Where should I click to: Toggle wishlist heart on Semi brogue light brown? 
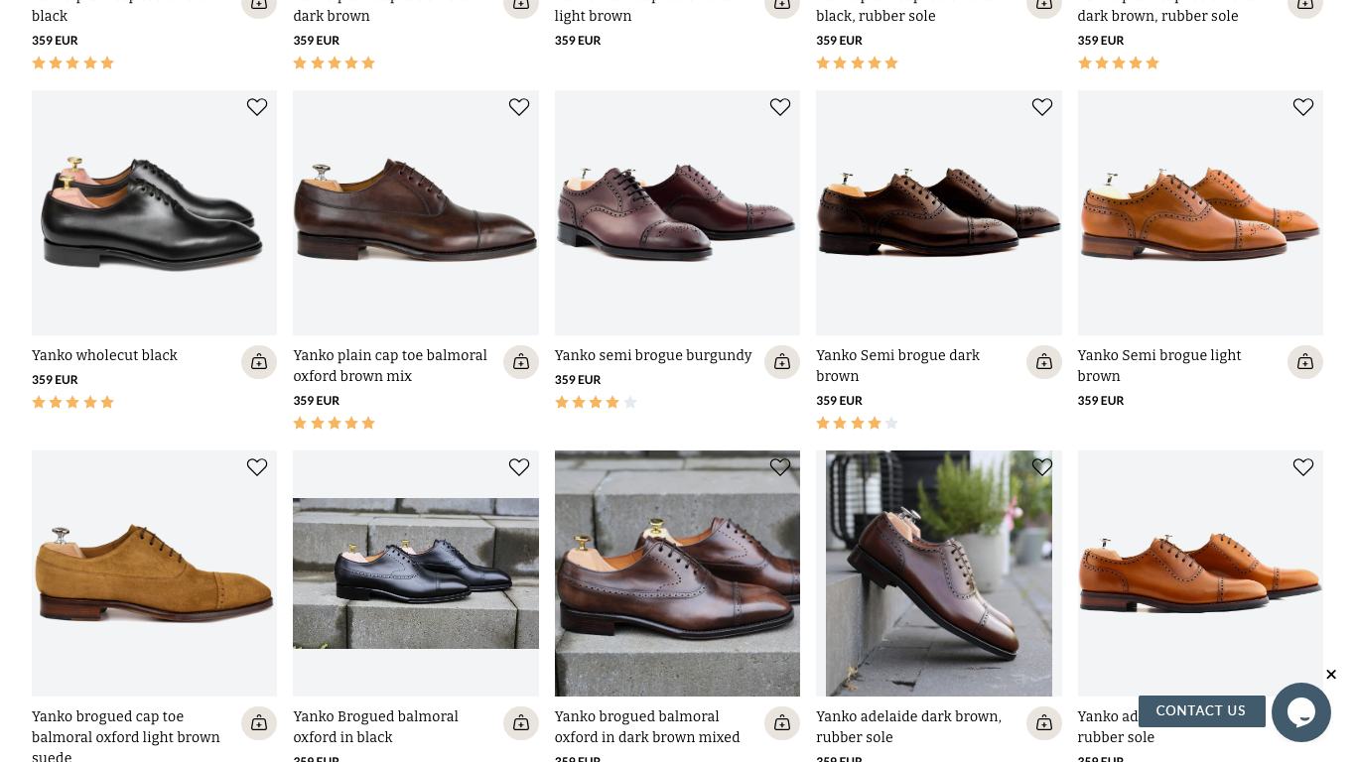pyautogui.click(x=1303, y=107)
